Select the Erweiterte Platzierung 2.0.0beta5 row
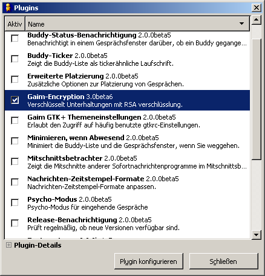Image resolution: width=265 pixels, height=276 pixels. pyautogui.click(x=127, y=80)
